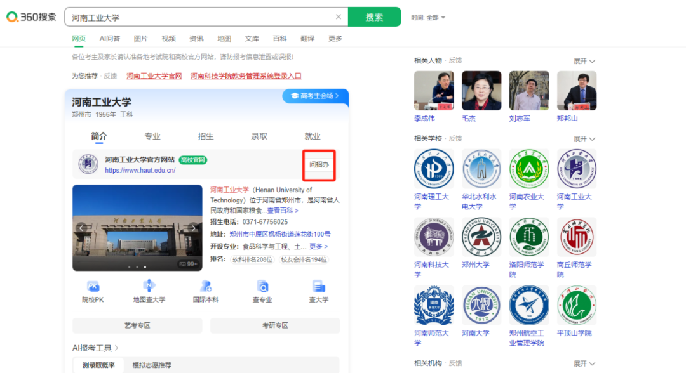The width and height of the screenshot is (686, 373).
Task: Click the 院校PK icon
Action: coord(93,287)
